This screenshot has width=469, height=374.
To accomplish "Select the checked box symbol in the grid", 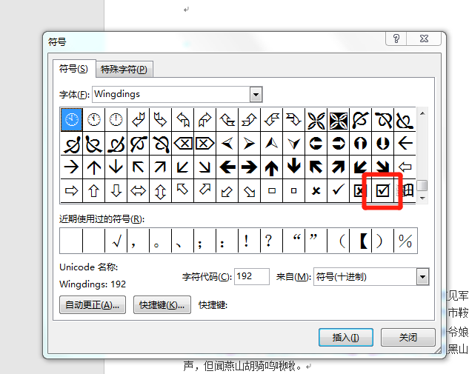I will pyautogui.click(x=383, y=191).
